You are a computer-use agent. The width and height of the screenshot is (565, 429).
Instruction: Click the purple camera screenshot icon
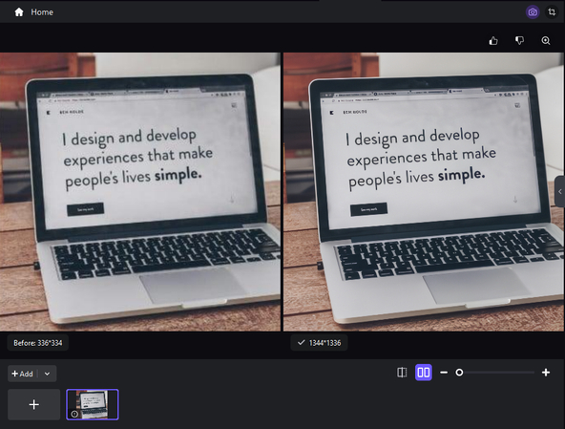tap(533, 12)
